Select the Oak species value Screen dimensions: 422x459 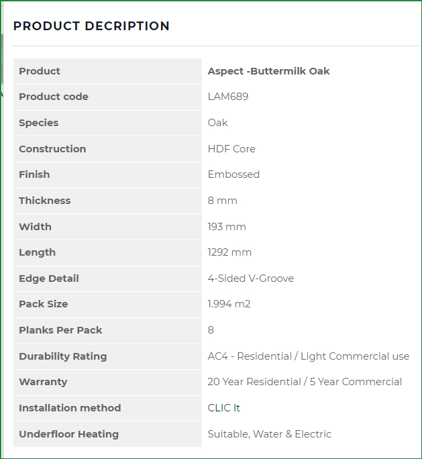[217, 123]
